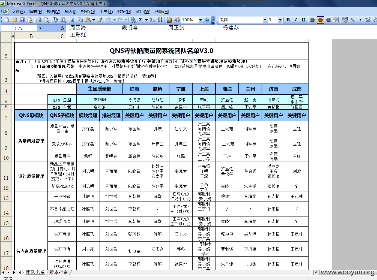This screenshot has width=377, height=280.
Task: Copy the selected cells
Action: [80, 20]
